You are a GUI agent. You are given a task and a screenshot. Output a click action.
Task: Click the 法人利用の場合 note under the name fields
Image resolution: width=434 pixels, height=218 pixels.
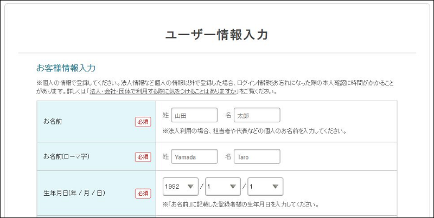(x=254, y=131)
